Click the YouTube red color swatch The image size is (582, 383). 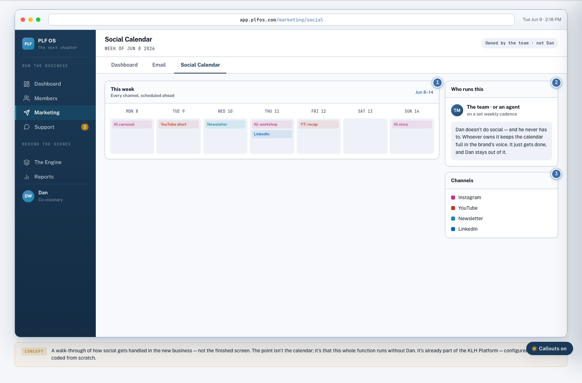(453, 208)
